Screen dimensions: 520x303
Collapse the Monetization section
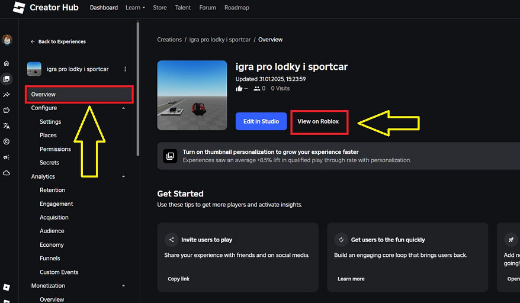click(123, 286)
